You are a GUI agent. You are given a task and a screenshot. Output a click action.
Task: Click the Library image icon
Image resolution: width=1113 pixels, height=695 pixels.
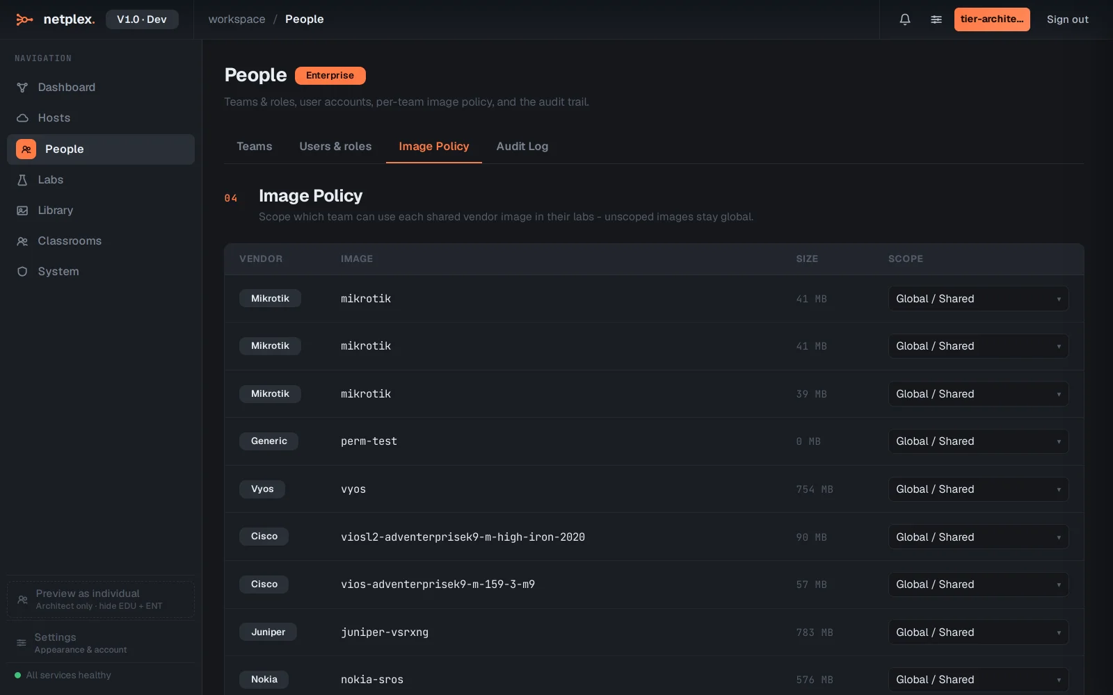(x=22, y=211)
